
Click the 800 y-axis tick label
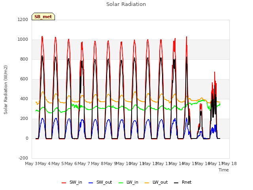[x=24, y=59]
